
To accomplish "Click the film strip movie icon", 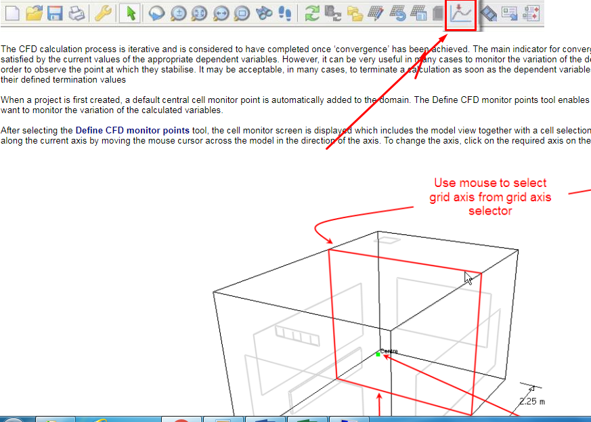I will coord(489,14).
